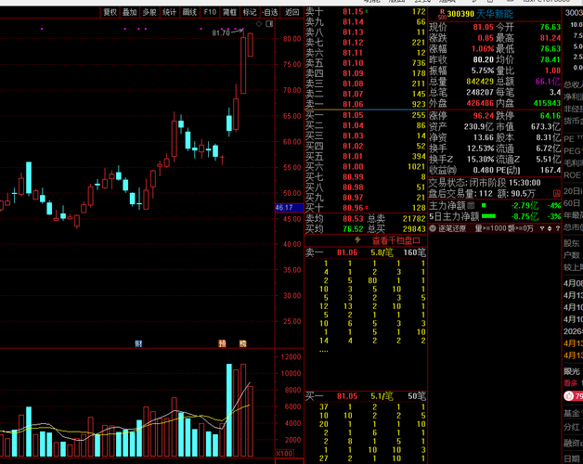Click 总买 total 29843
This screenshot has width=583, height=464.
[x=414, y=229]
